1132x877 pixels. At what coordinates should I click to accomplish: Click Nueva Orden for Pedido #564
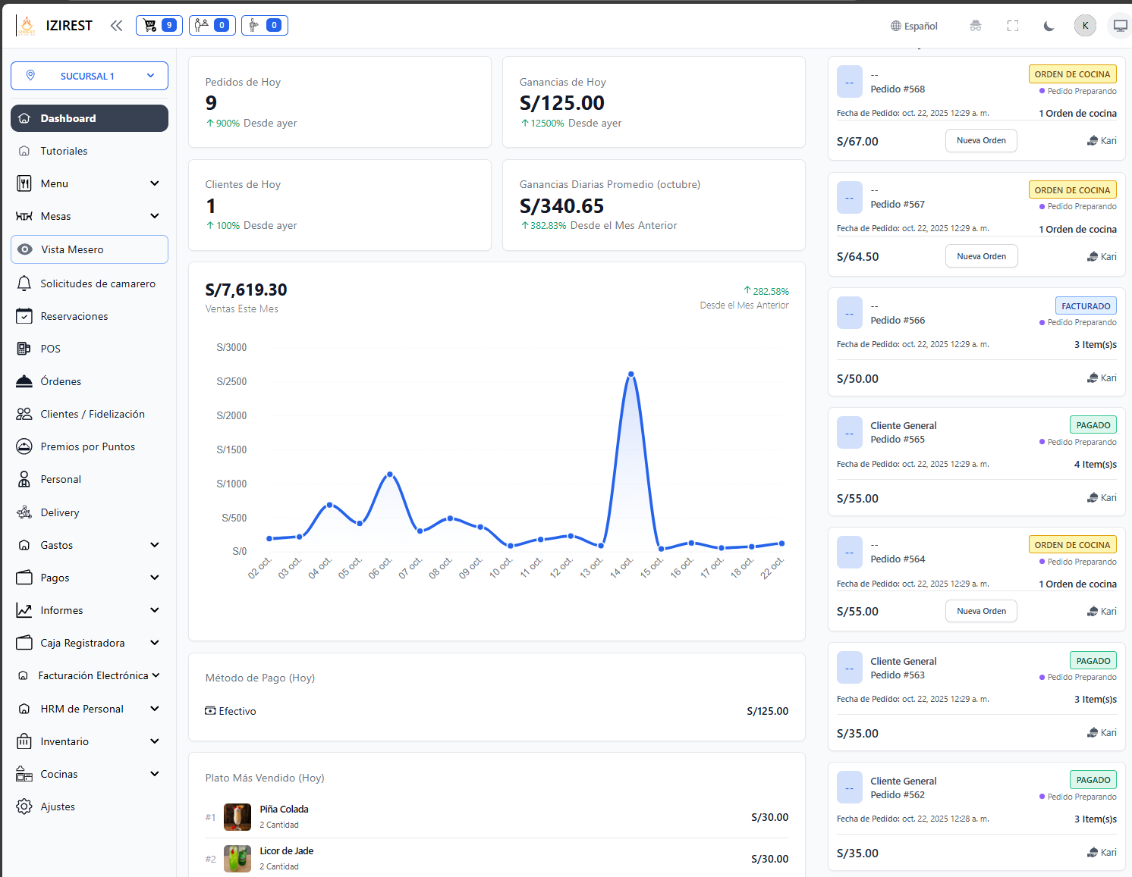point(980,611)
